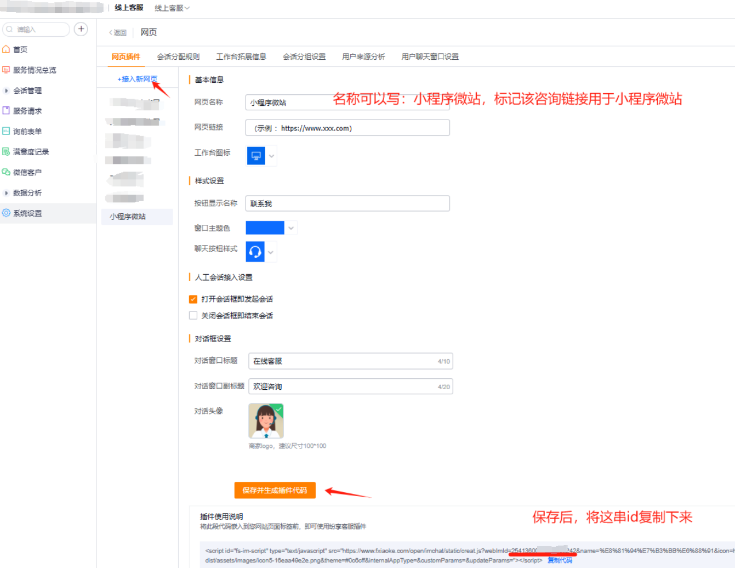Focus the 网页名称 input field
Screen dimensions: 735x568
347,102
